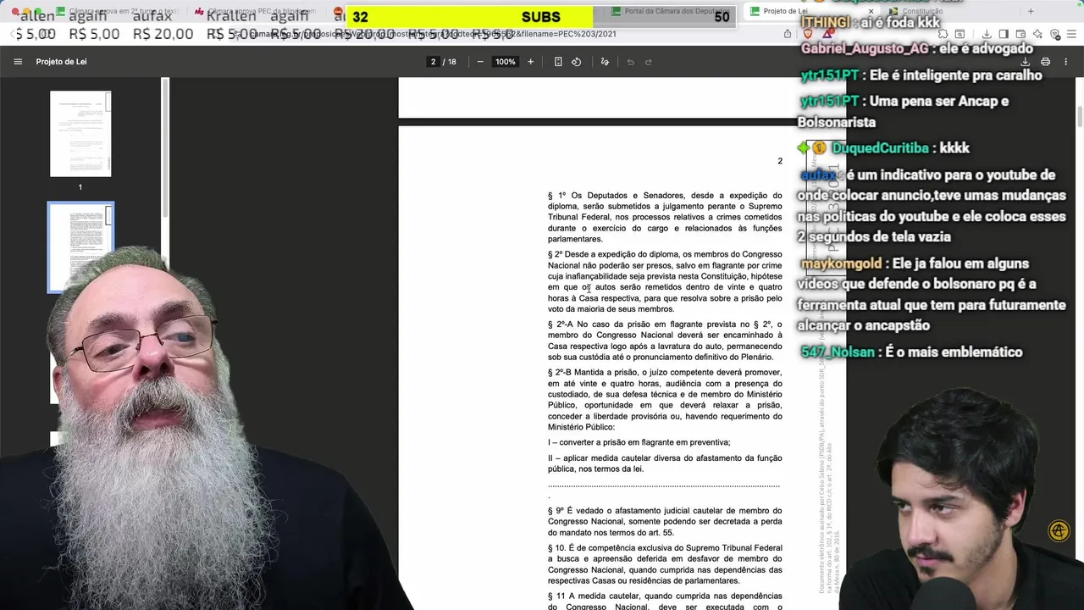Click the PDF page number field

[x=433, y=62]
